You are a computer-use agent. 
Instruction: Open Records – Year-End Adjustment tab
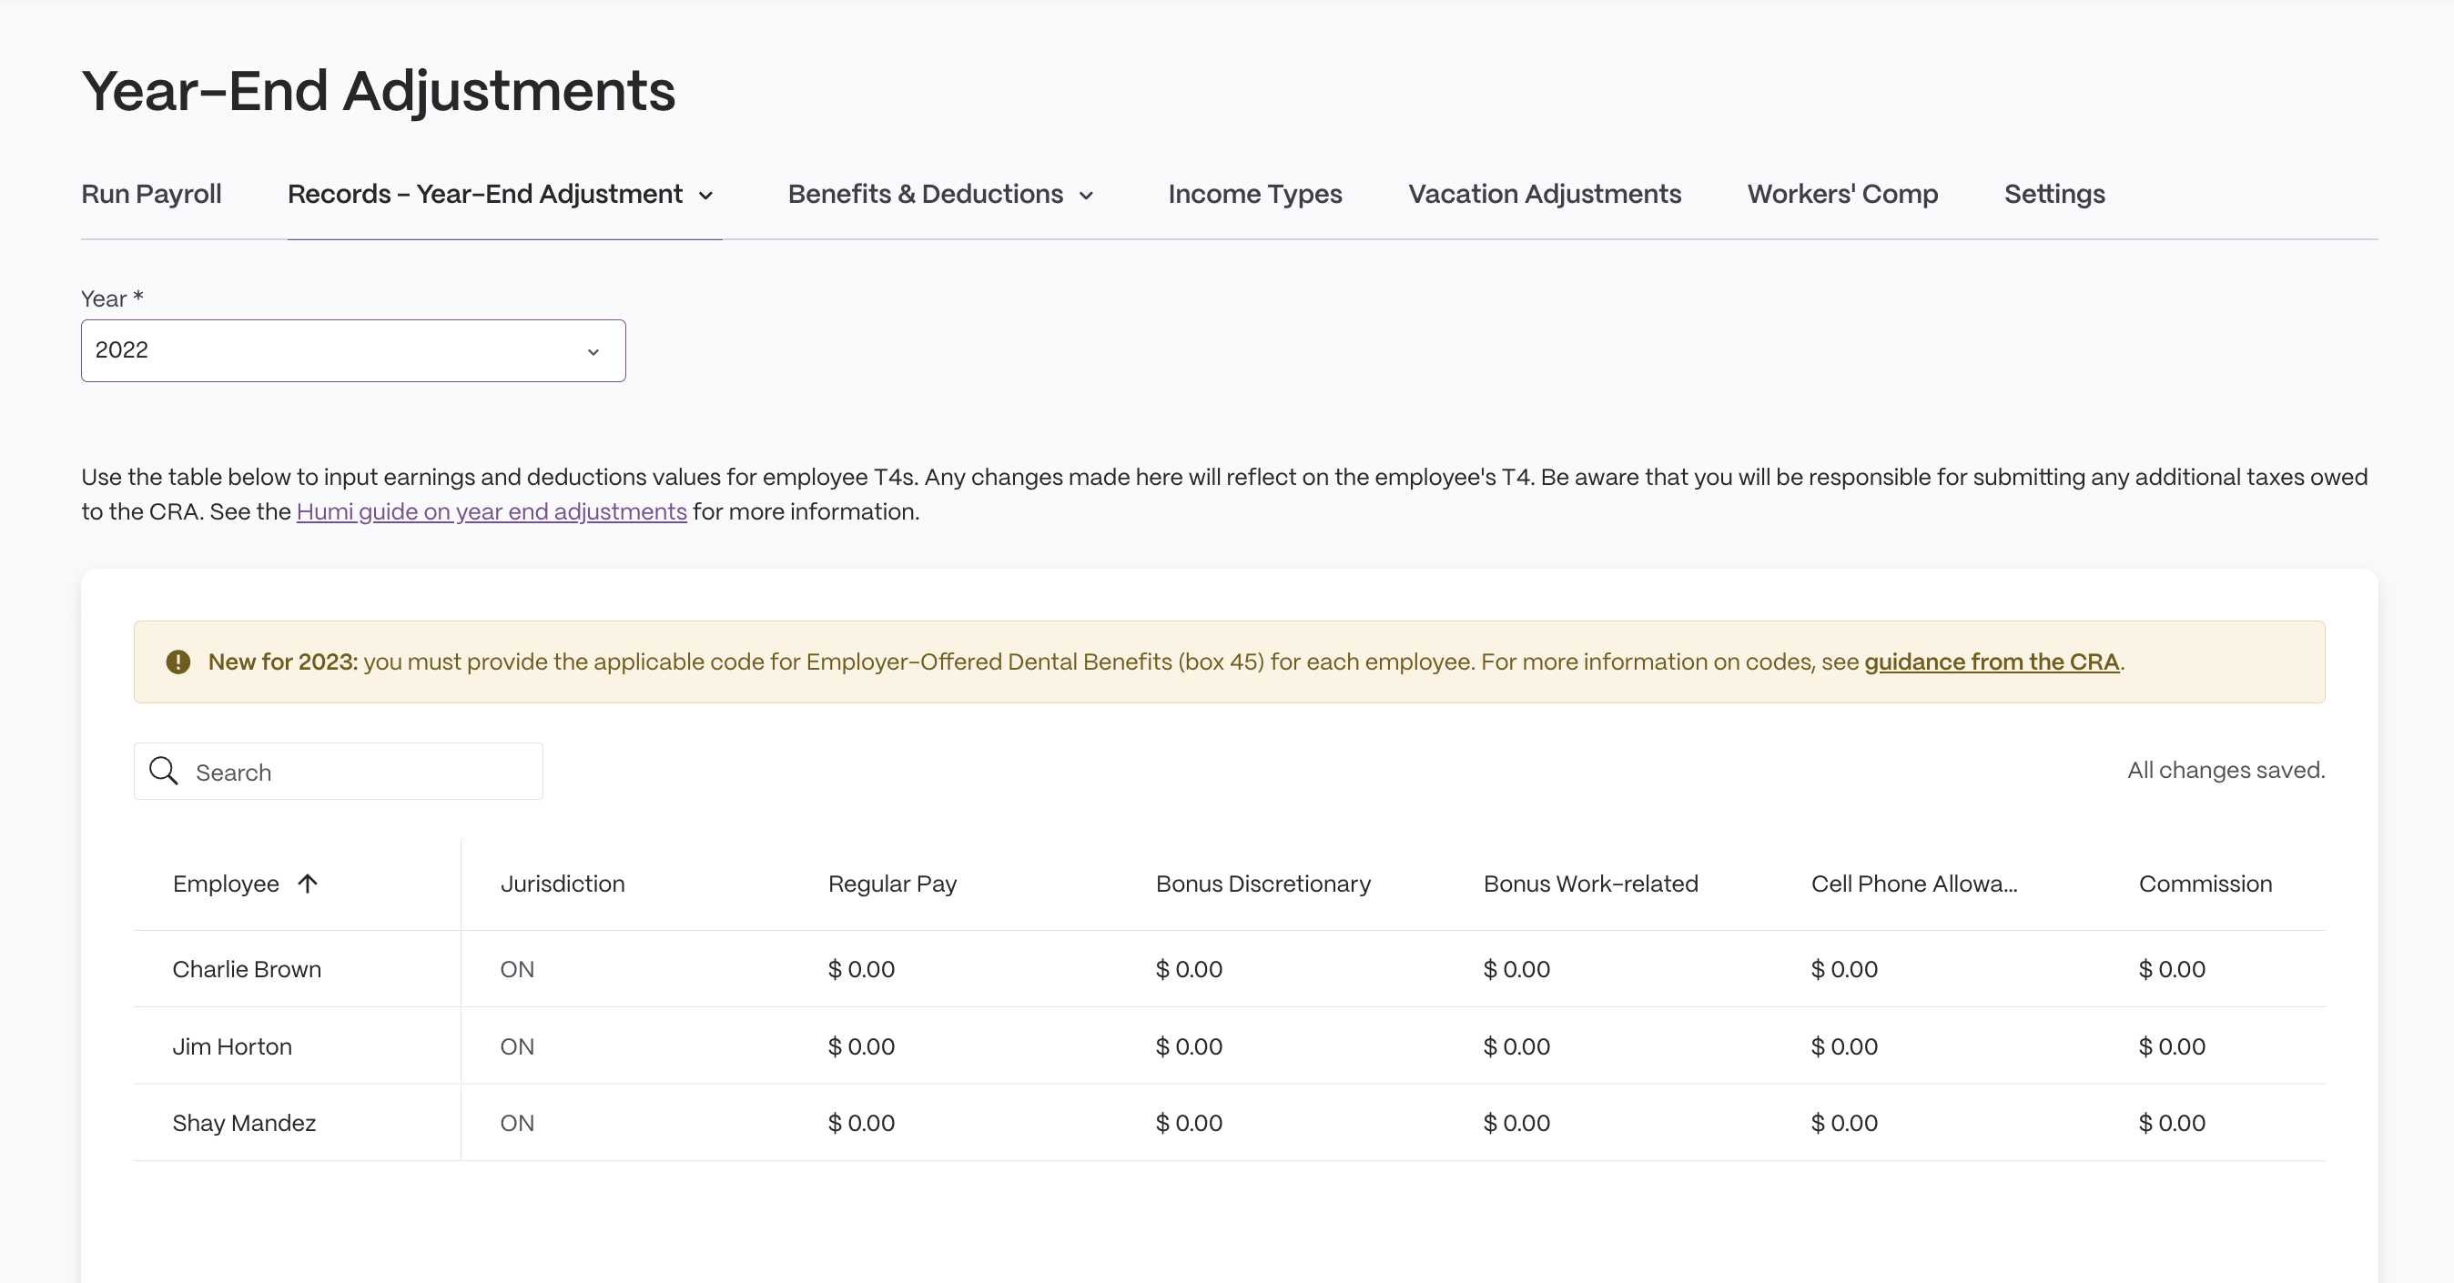485,195
